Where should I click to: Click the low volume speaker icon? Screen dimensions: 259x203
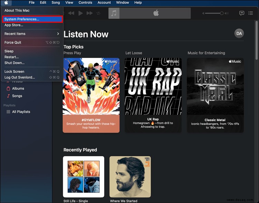pyautogui.click(x=203, y=13)
